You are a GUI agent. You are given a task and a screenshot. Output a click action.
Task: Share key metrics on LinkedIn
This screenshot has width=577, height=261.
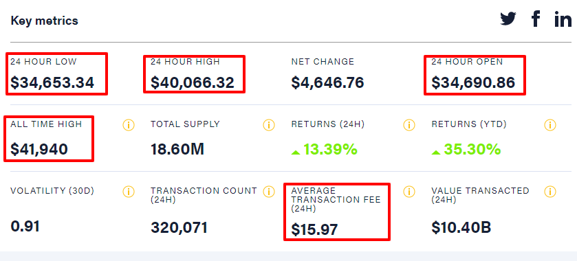[563, 19]
